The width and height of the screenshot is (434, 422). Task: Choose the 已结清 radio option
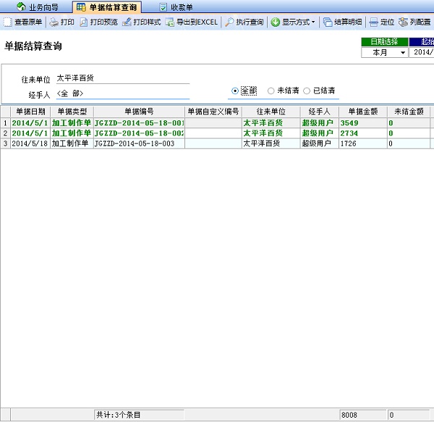[x=307, y=91]
